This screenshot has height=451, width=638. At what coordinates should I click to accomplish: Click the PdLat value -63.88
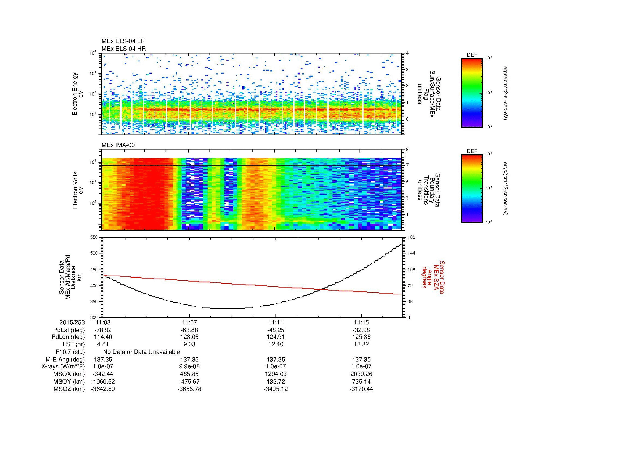click(190, 330)
